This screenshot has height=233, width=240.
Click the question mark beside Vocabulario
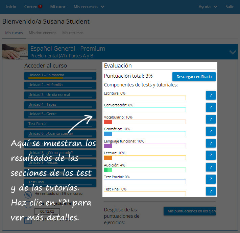[x=211, y=119]
